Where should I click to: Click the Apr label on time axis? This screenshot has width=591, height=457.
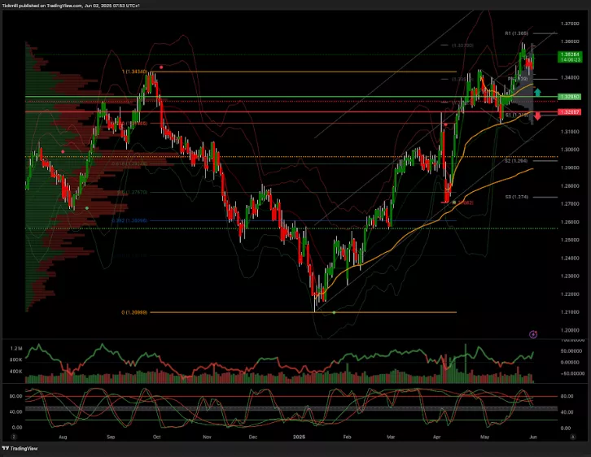coord(437,437)
